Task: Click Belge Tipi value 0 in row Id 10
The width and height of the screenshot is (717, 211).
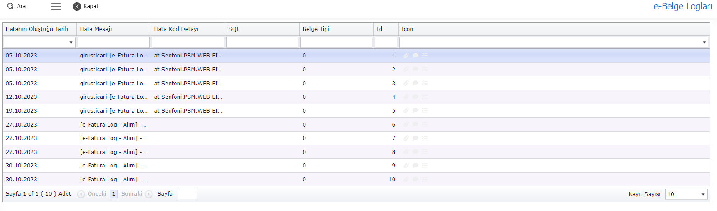Action: [x=304, y=180]
